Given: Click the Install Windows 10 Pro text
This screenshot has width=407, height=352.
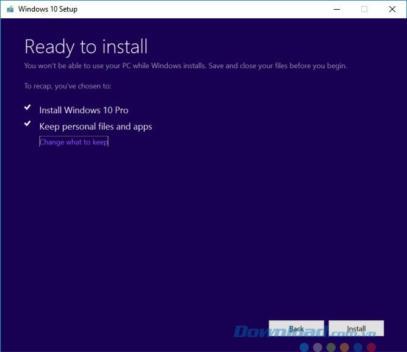Looking at the screenshot, I should 84,110.
